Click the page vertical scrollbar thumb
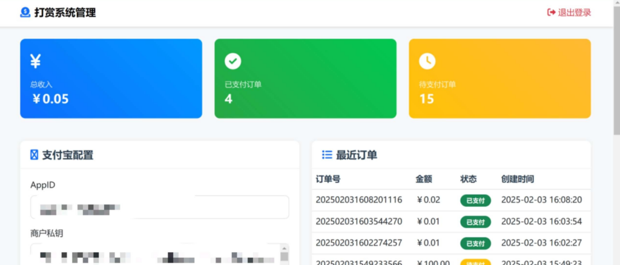This screenshot has height=265, width=620. click(616, 67)
